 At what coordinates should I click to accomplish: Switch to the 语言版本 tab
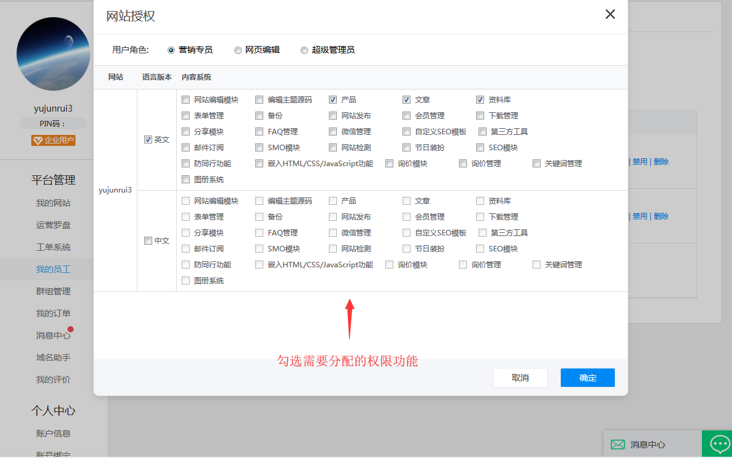(157, 75)
